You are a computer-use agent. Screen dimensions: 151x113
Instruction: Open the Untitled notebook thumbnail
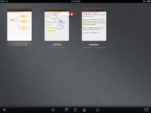94,25
